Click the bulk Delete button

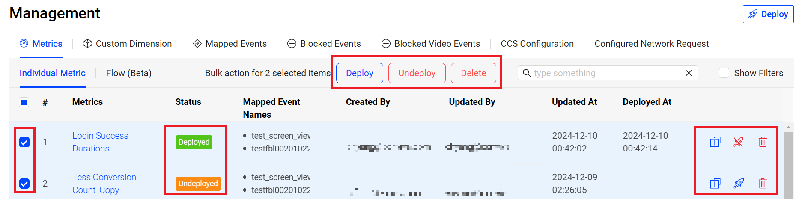point(474,73)
